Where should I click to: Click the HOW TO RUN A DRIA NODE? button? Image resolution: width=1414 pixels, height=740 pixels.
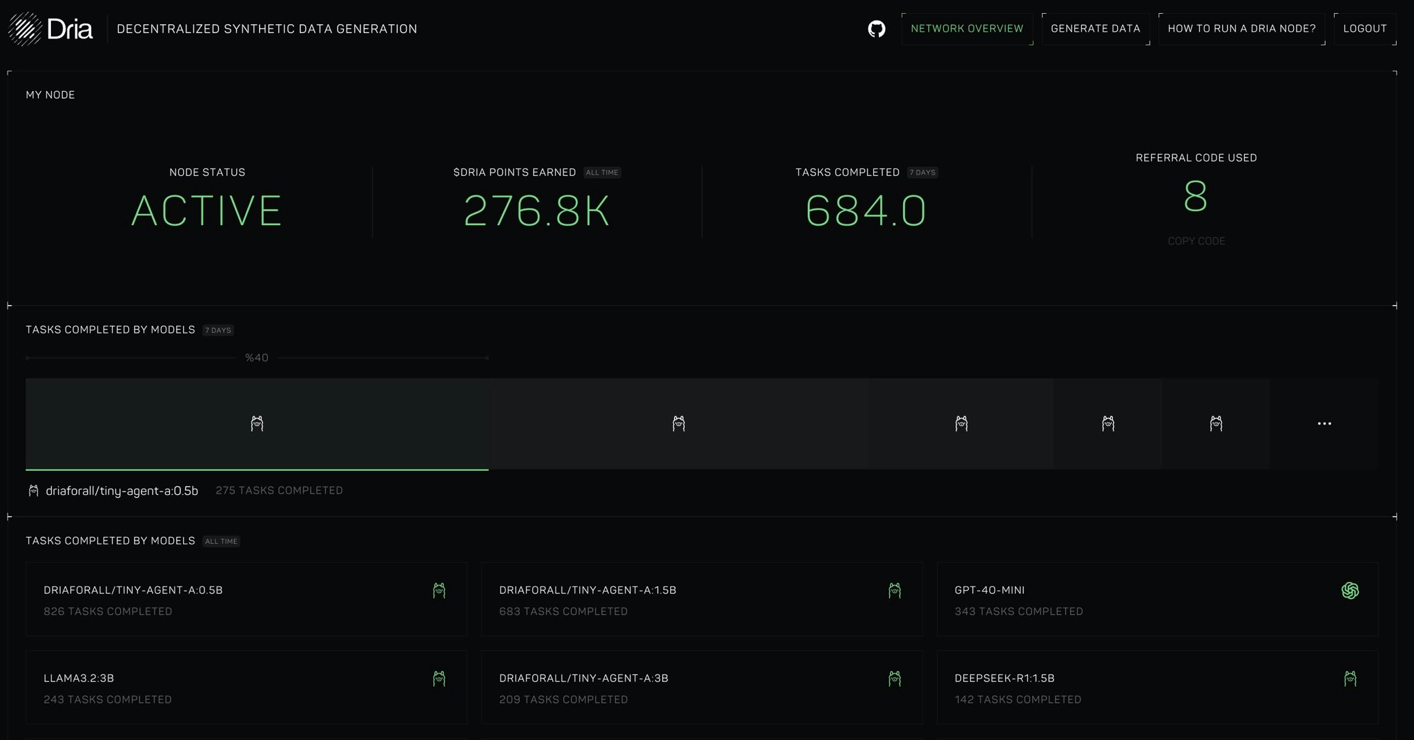coord(1241,28)
